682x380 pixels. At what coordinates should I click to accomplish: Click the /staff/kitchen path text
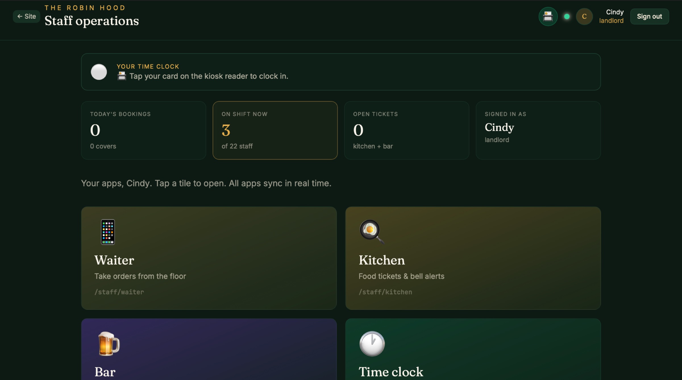pos(385,292)
